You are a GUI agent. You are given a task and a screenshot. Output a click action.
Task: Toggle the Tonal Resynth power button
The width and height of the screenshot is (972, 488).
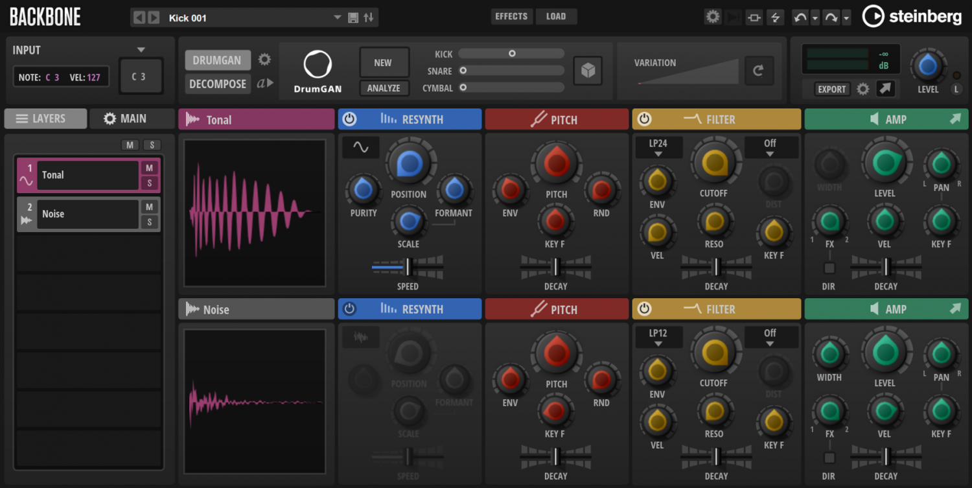point(349,119)
